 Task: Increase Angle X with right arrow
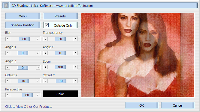(x=38, y=53)
